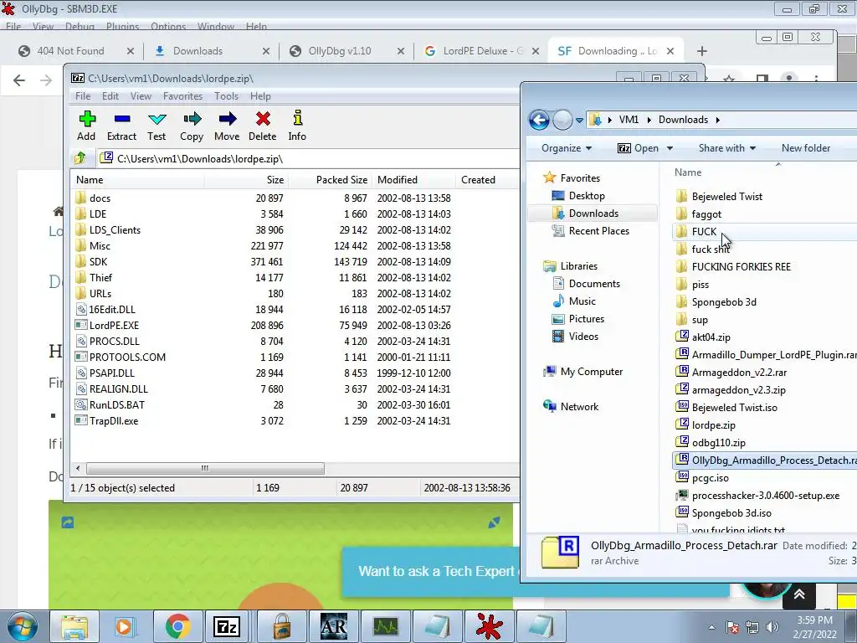
Task: Open the process monitor graph taskbar icon
Action: click(386, 626)
